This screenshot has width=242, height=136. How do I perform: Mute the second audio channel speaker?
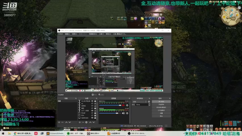tap(123, 113)
